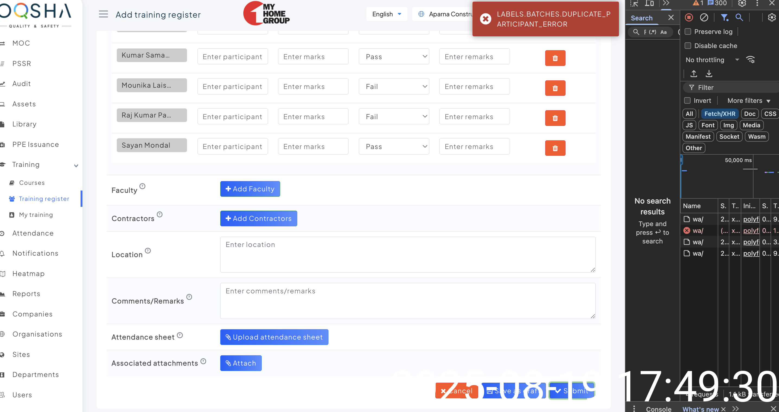Click the DevTools record network log icon
Image resolution: width=779 pixels, height=412 pixels.
click(689, 18)
